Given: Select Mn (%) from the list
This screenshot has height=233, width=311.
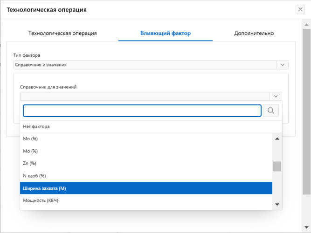Looking at the screenshot, I should 31,139.
